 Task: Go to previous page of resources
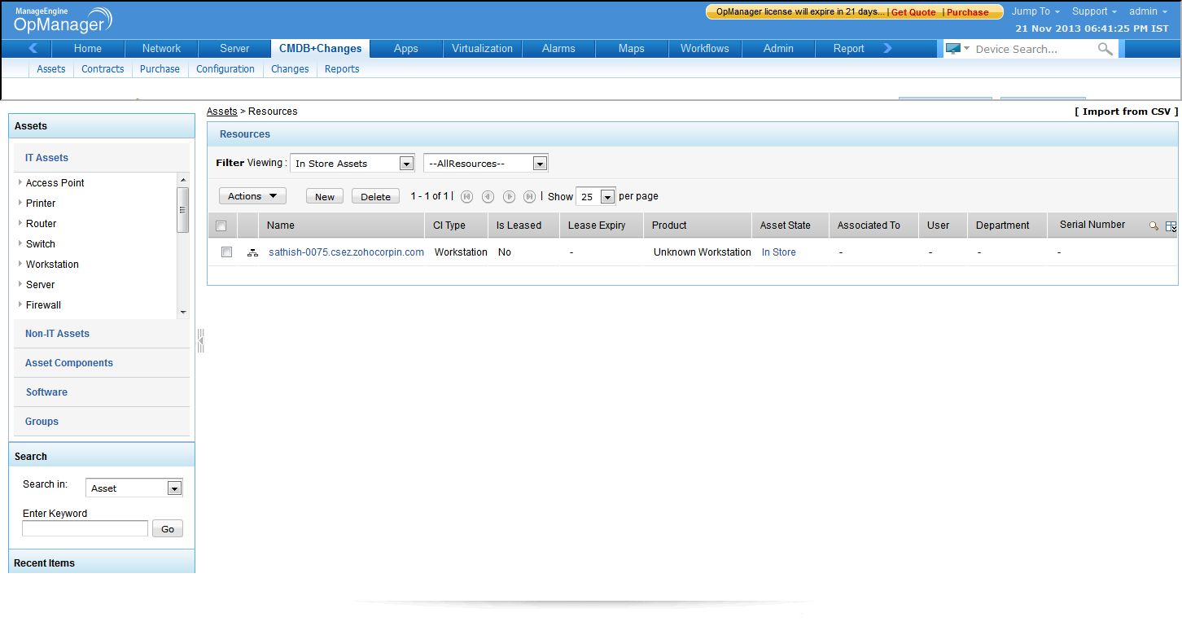(x=488, y=196)
